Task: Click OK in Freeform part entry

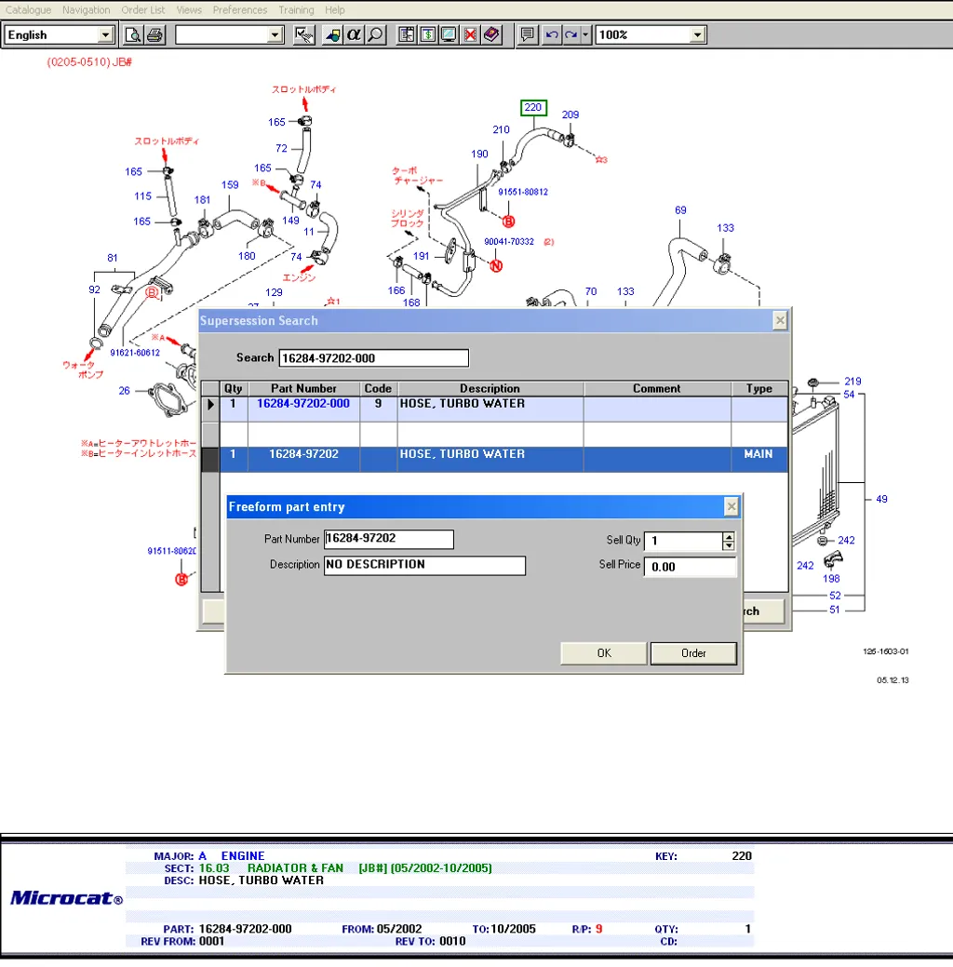Action: click(604, 653)
